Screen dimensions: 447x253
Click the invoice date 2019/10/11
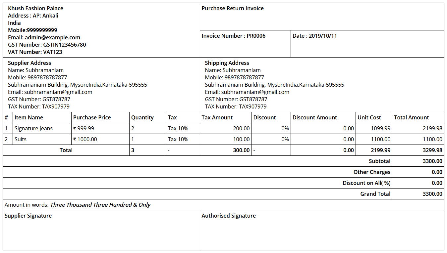(x=314, y=36)
